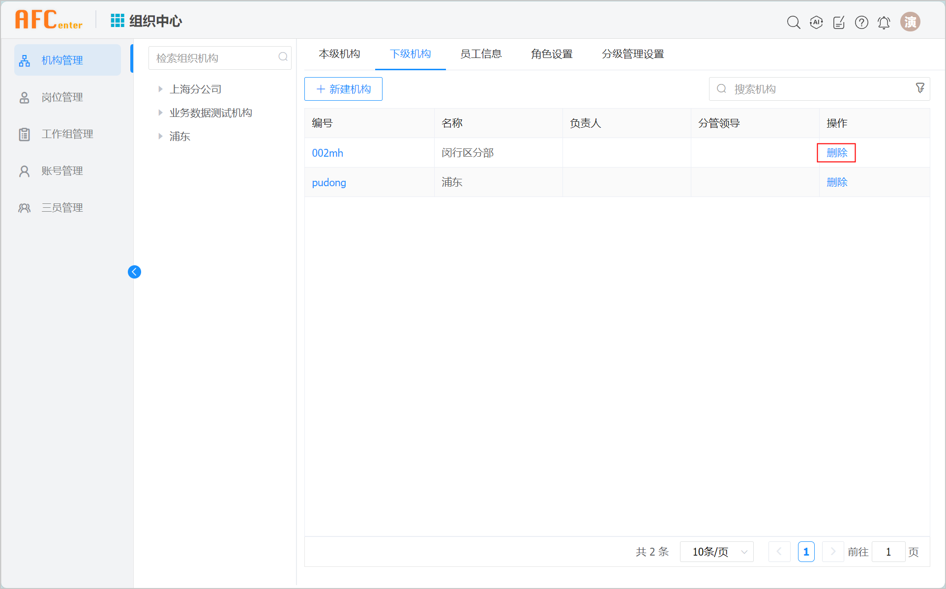Expand the 浦东 tree node
The width and height of the screenshot is (946, 589).
[x=160, y=136]
